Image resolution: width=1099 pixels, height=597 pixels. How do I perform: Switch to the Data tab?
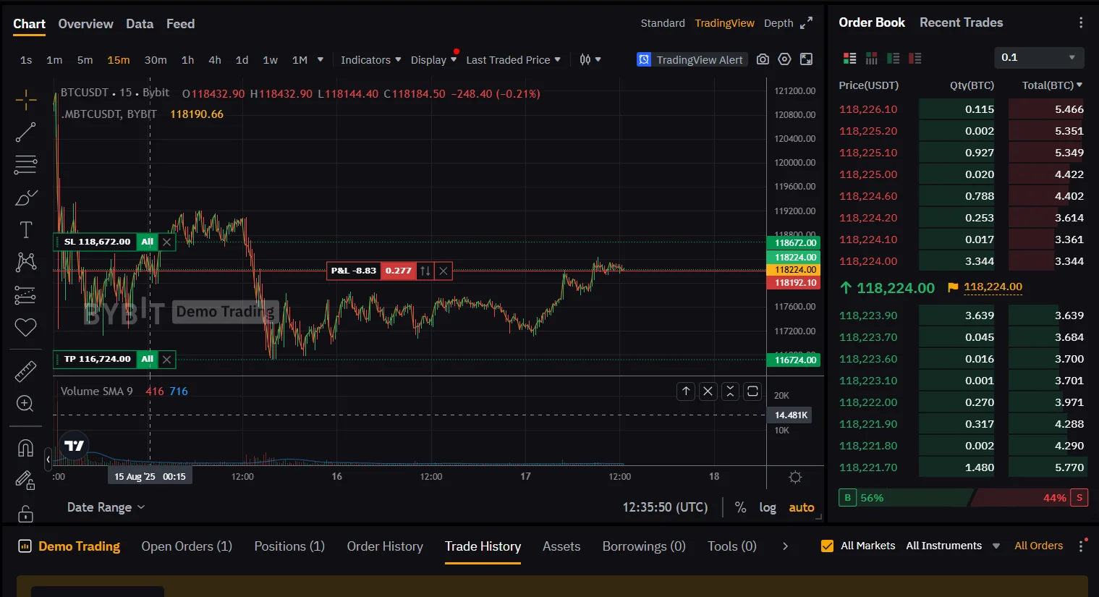click(x=140, y=24)
